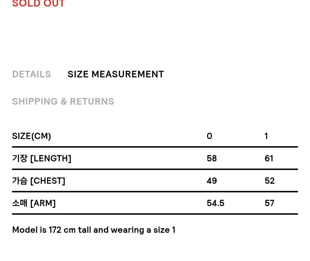
Task: Click the word LENGTH in brackets
Action: pyautogui.click(x=51, y=158)
